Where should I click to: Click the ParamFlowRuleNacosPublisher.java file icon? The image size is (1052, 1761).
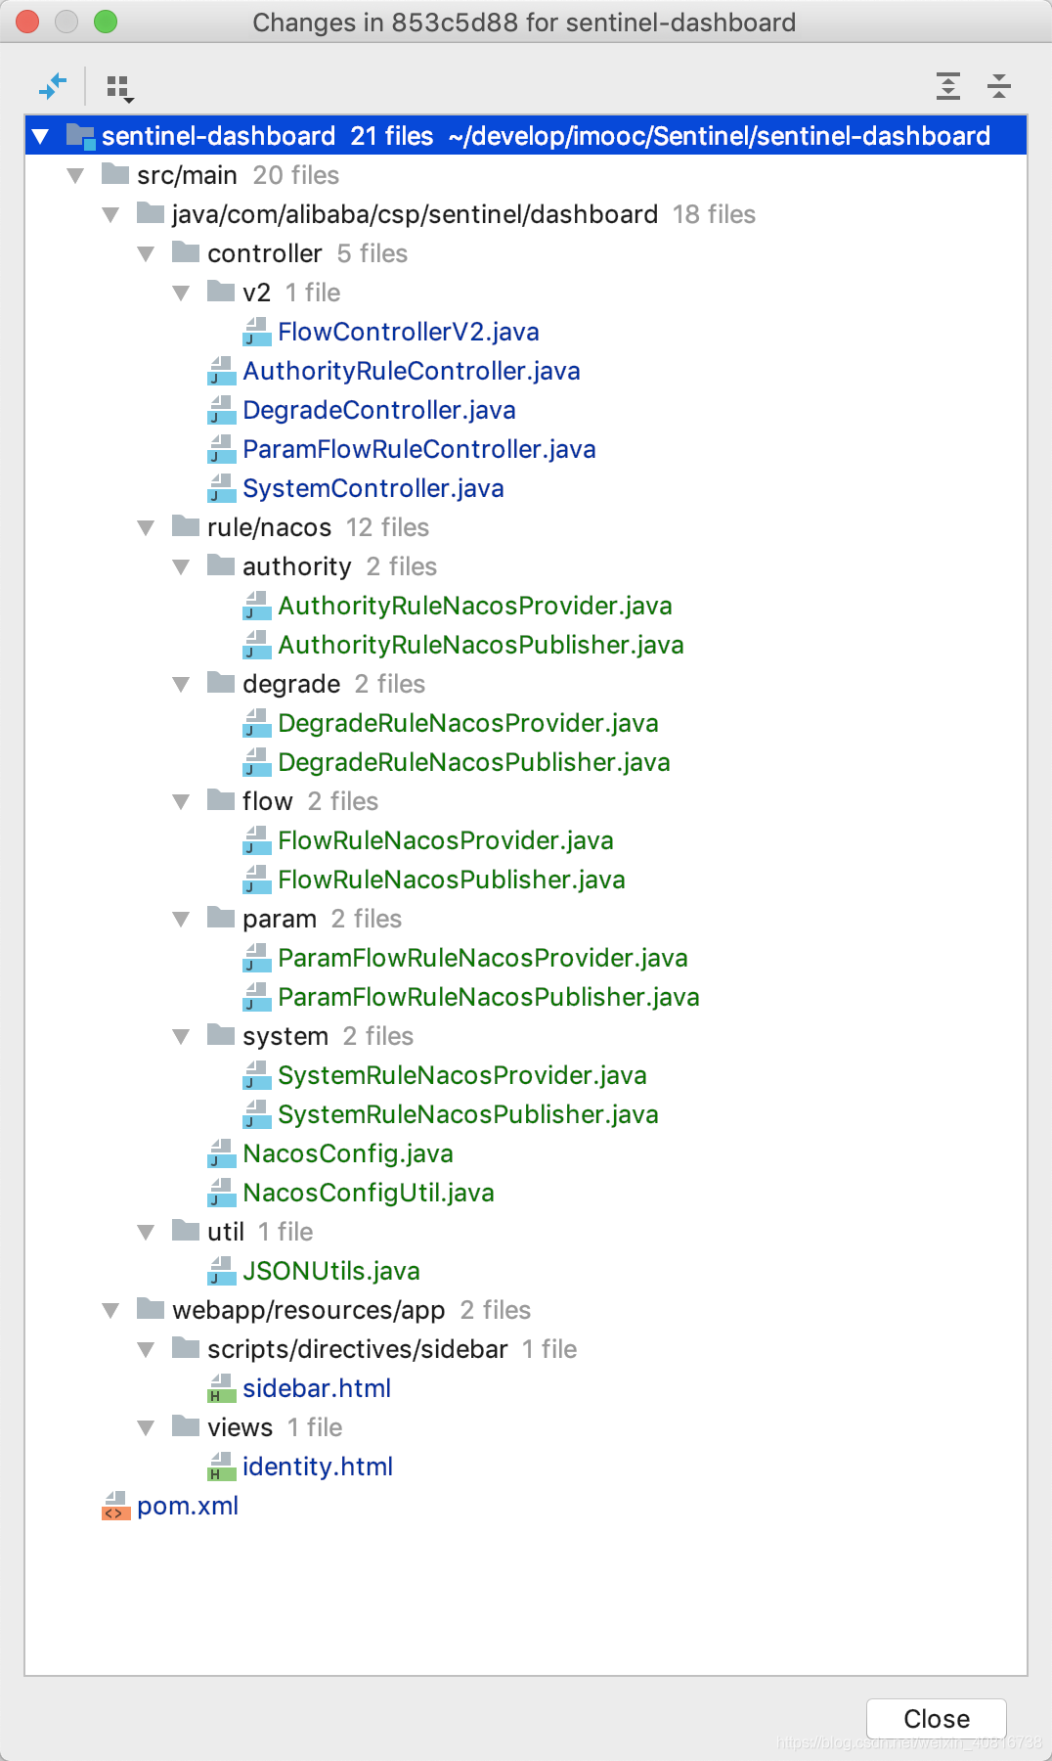pyautogui.click(x=257, y=997)
